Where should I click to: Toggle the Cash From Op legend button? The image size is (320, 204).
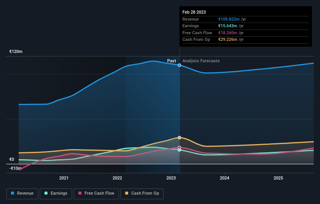click(142, 193)
